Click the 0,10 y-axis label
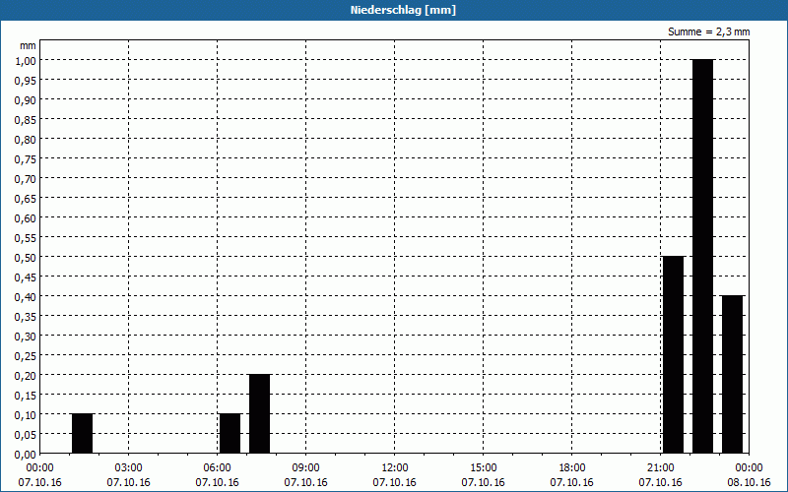The height and width of the screenshot is (492, 788). coord(26,415)
